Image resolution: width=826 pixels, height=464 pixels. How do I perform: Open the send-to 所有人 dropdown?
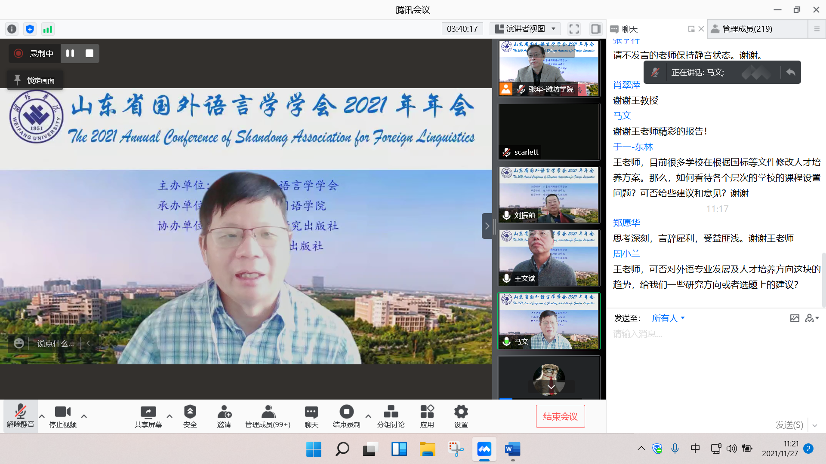coord(668,318)
